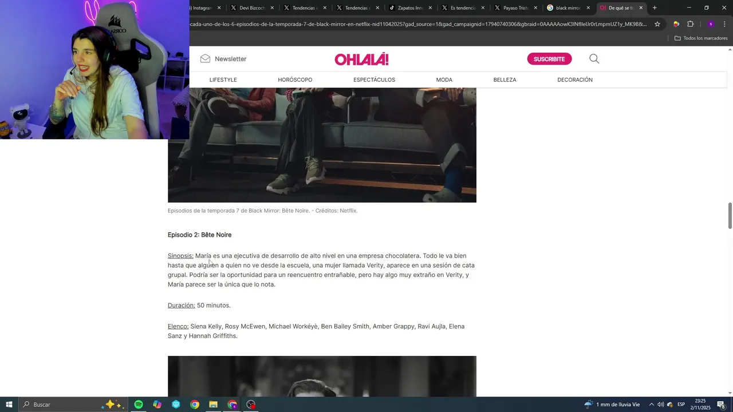Open the Windows Start menu
This screenshot has height=412, width=733.
coord(9,405)
